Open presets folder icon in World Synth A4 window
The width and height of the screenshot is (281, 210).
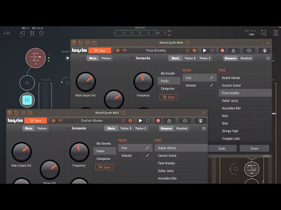[x=94, y=43]
